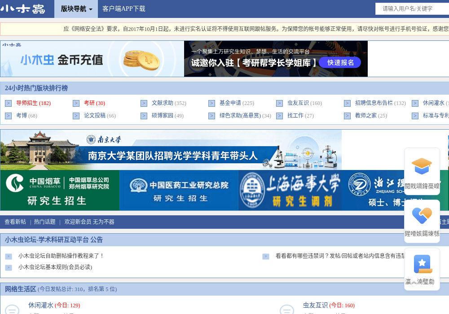Click the bubble icon beside 休闲灌水 forum

click(12, 309)
